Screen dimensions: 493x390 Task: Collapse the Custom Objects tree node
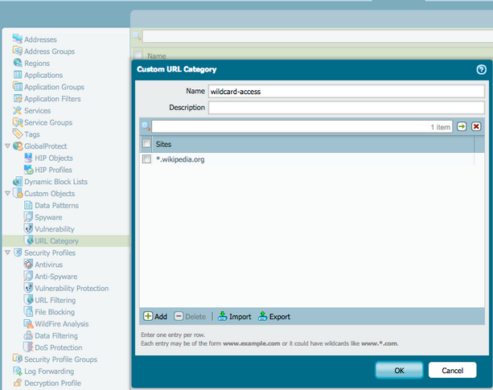click(8, 193)
